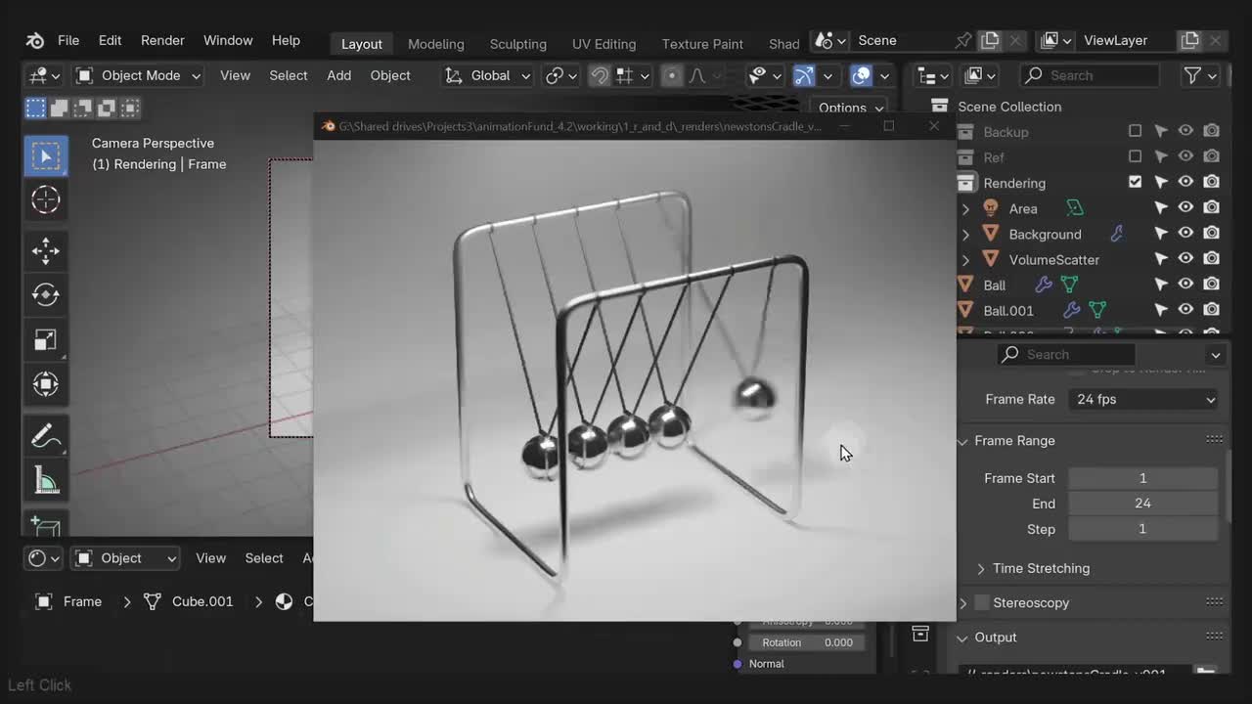Enable the Backup collection checkbox
Viewport: 1252px width, 704px height.
tap(1135, 131)
